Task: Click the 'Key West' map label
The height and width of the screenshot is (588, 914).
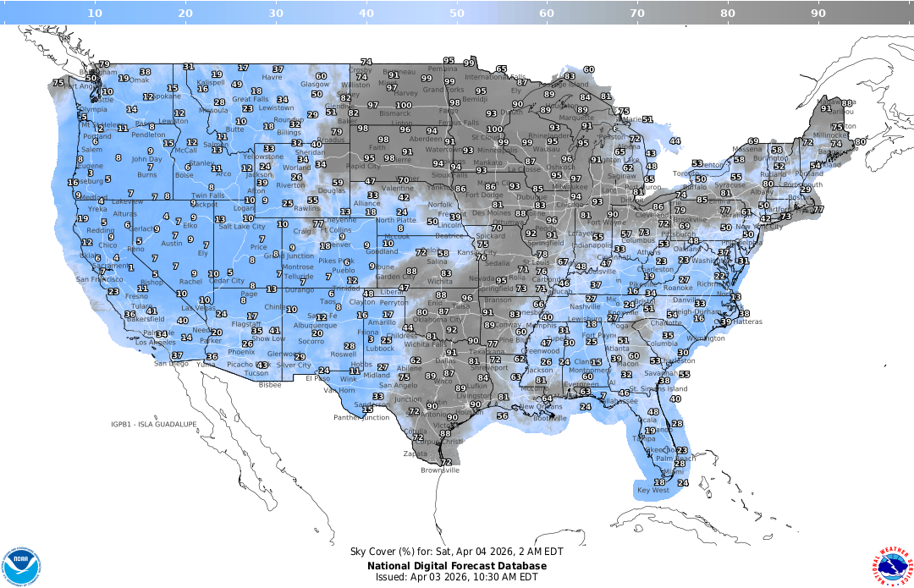Action: 653,490
